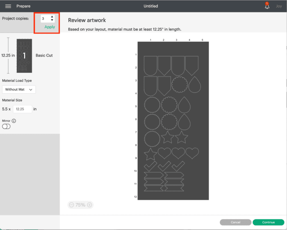Open the hamburger menu icon

tap(8, 6)
